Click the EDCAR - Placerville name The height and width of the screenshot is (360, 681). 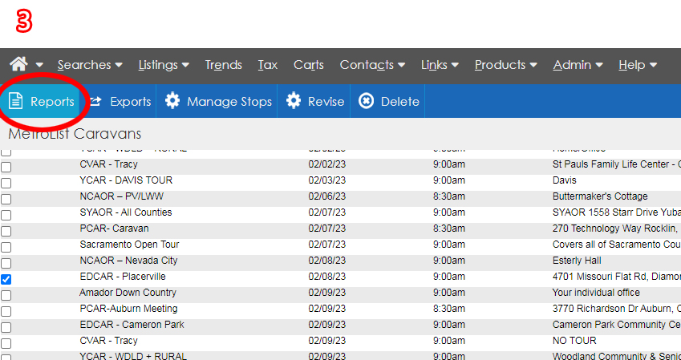click(123, 277)
